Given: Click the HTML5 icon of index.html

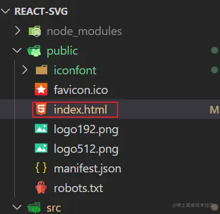Looking at the screenshot, I should click(x=41, y=109).
